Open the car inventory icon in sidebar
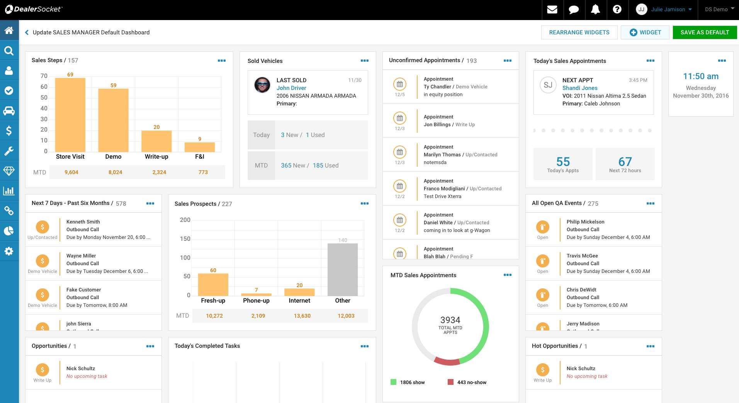Image resolution: width=739 pixels, height=403 pixels. [9, 111]
